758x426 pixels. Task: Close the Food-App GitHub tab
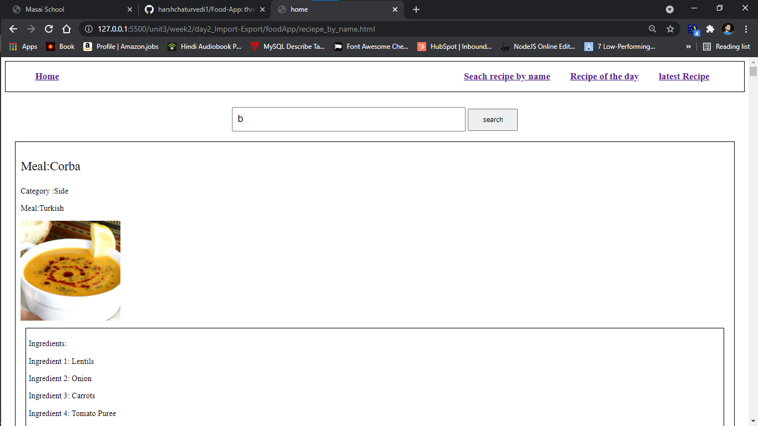[x=262, y=9]
